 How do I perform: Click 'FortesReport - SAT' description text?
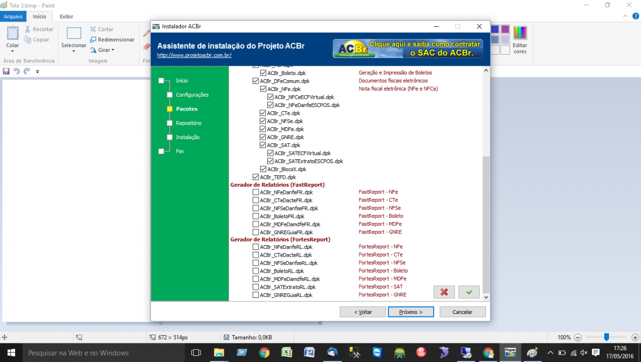coord(380,286)
